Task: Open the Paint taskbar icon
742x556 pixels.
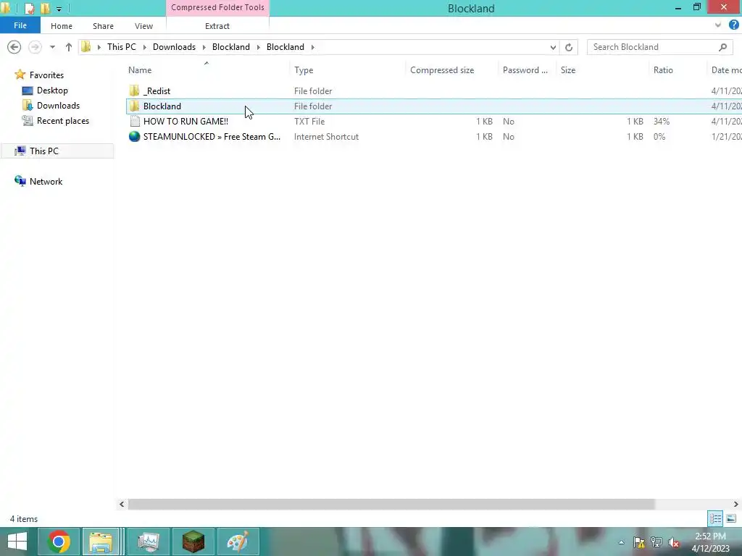Action: 238,542
